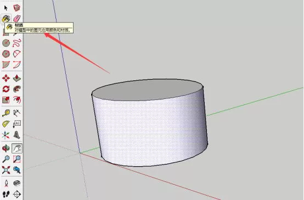
Task: Pick the pink Eraser tool
Action: point(17,19)
